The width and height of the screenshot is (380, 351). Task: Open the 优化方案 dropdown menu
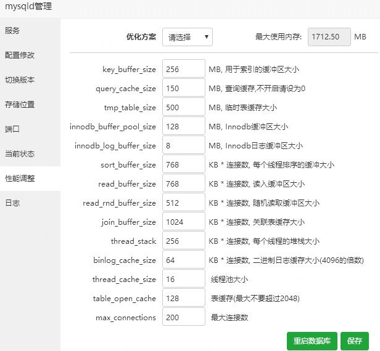188,37
